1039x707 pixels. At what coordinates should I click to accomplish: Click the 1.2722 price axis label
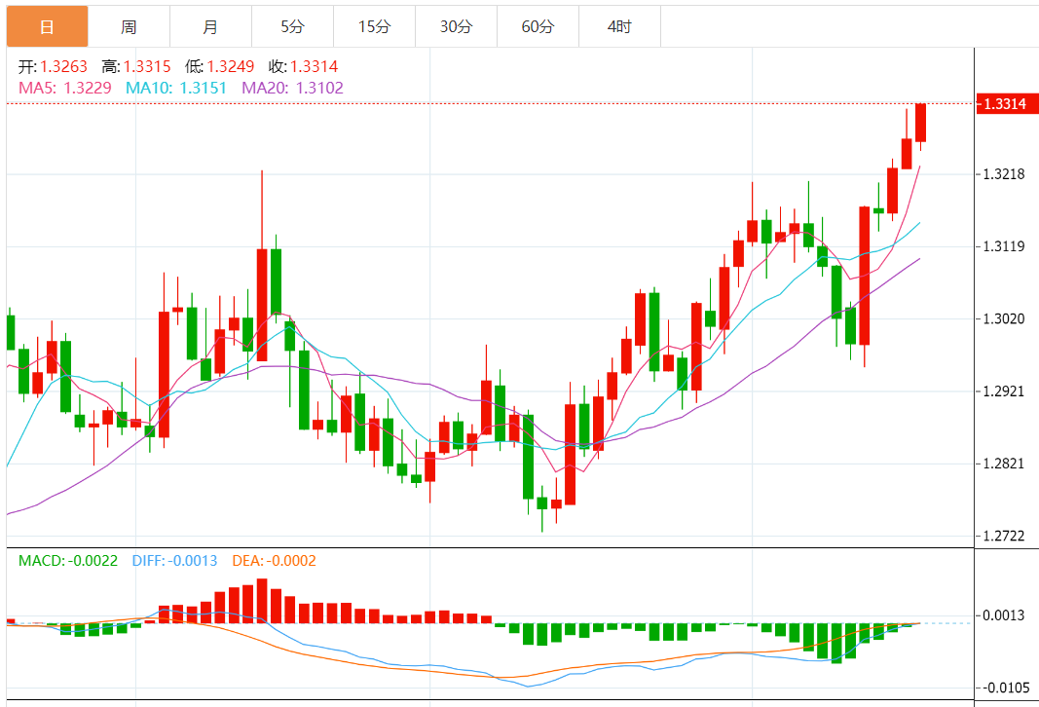point(1004,536)
